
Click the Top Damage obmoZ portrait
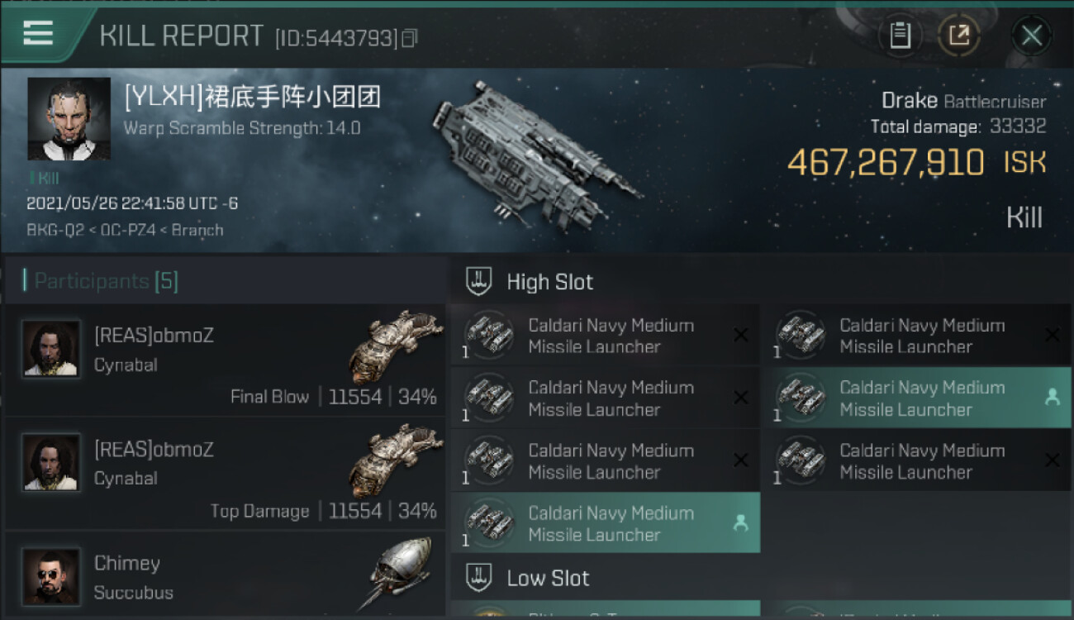[51, 463]
